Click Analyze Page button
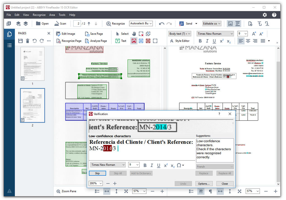 tap(96, 41)
